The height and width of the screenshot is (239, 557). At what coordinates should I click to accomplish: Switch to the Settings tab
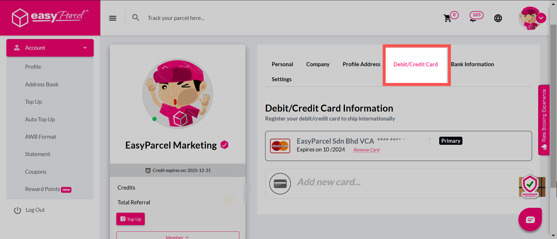[281, 79]
